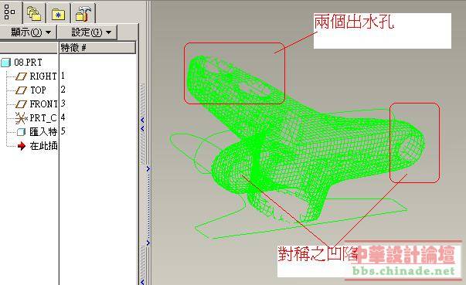Click the middle right-pointing sash arrow
The image size is (466, 285).
click(148, 168)
